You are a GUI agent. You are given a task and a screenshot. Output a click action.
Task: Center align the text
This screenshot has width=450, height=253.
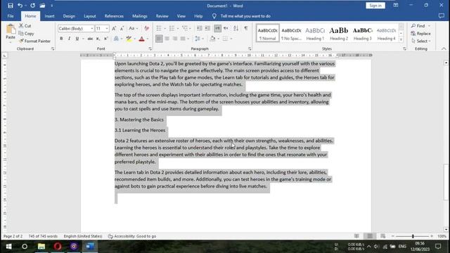[167, 39]
